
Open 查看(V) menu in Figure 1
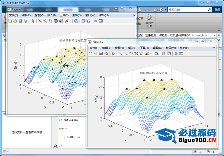(x=39, y=15)
